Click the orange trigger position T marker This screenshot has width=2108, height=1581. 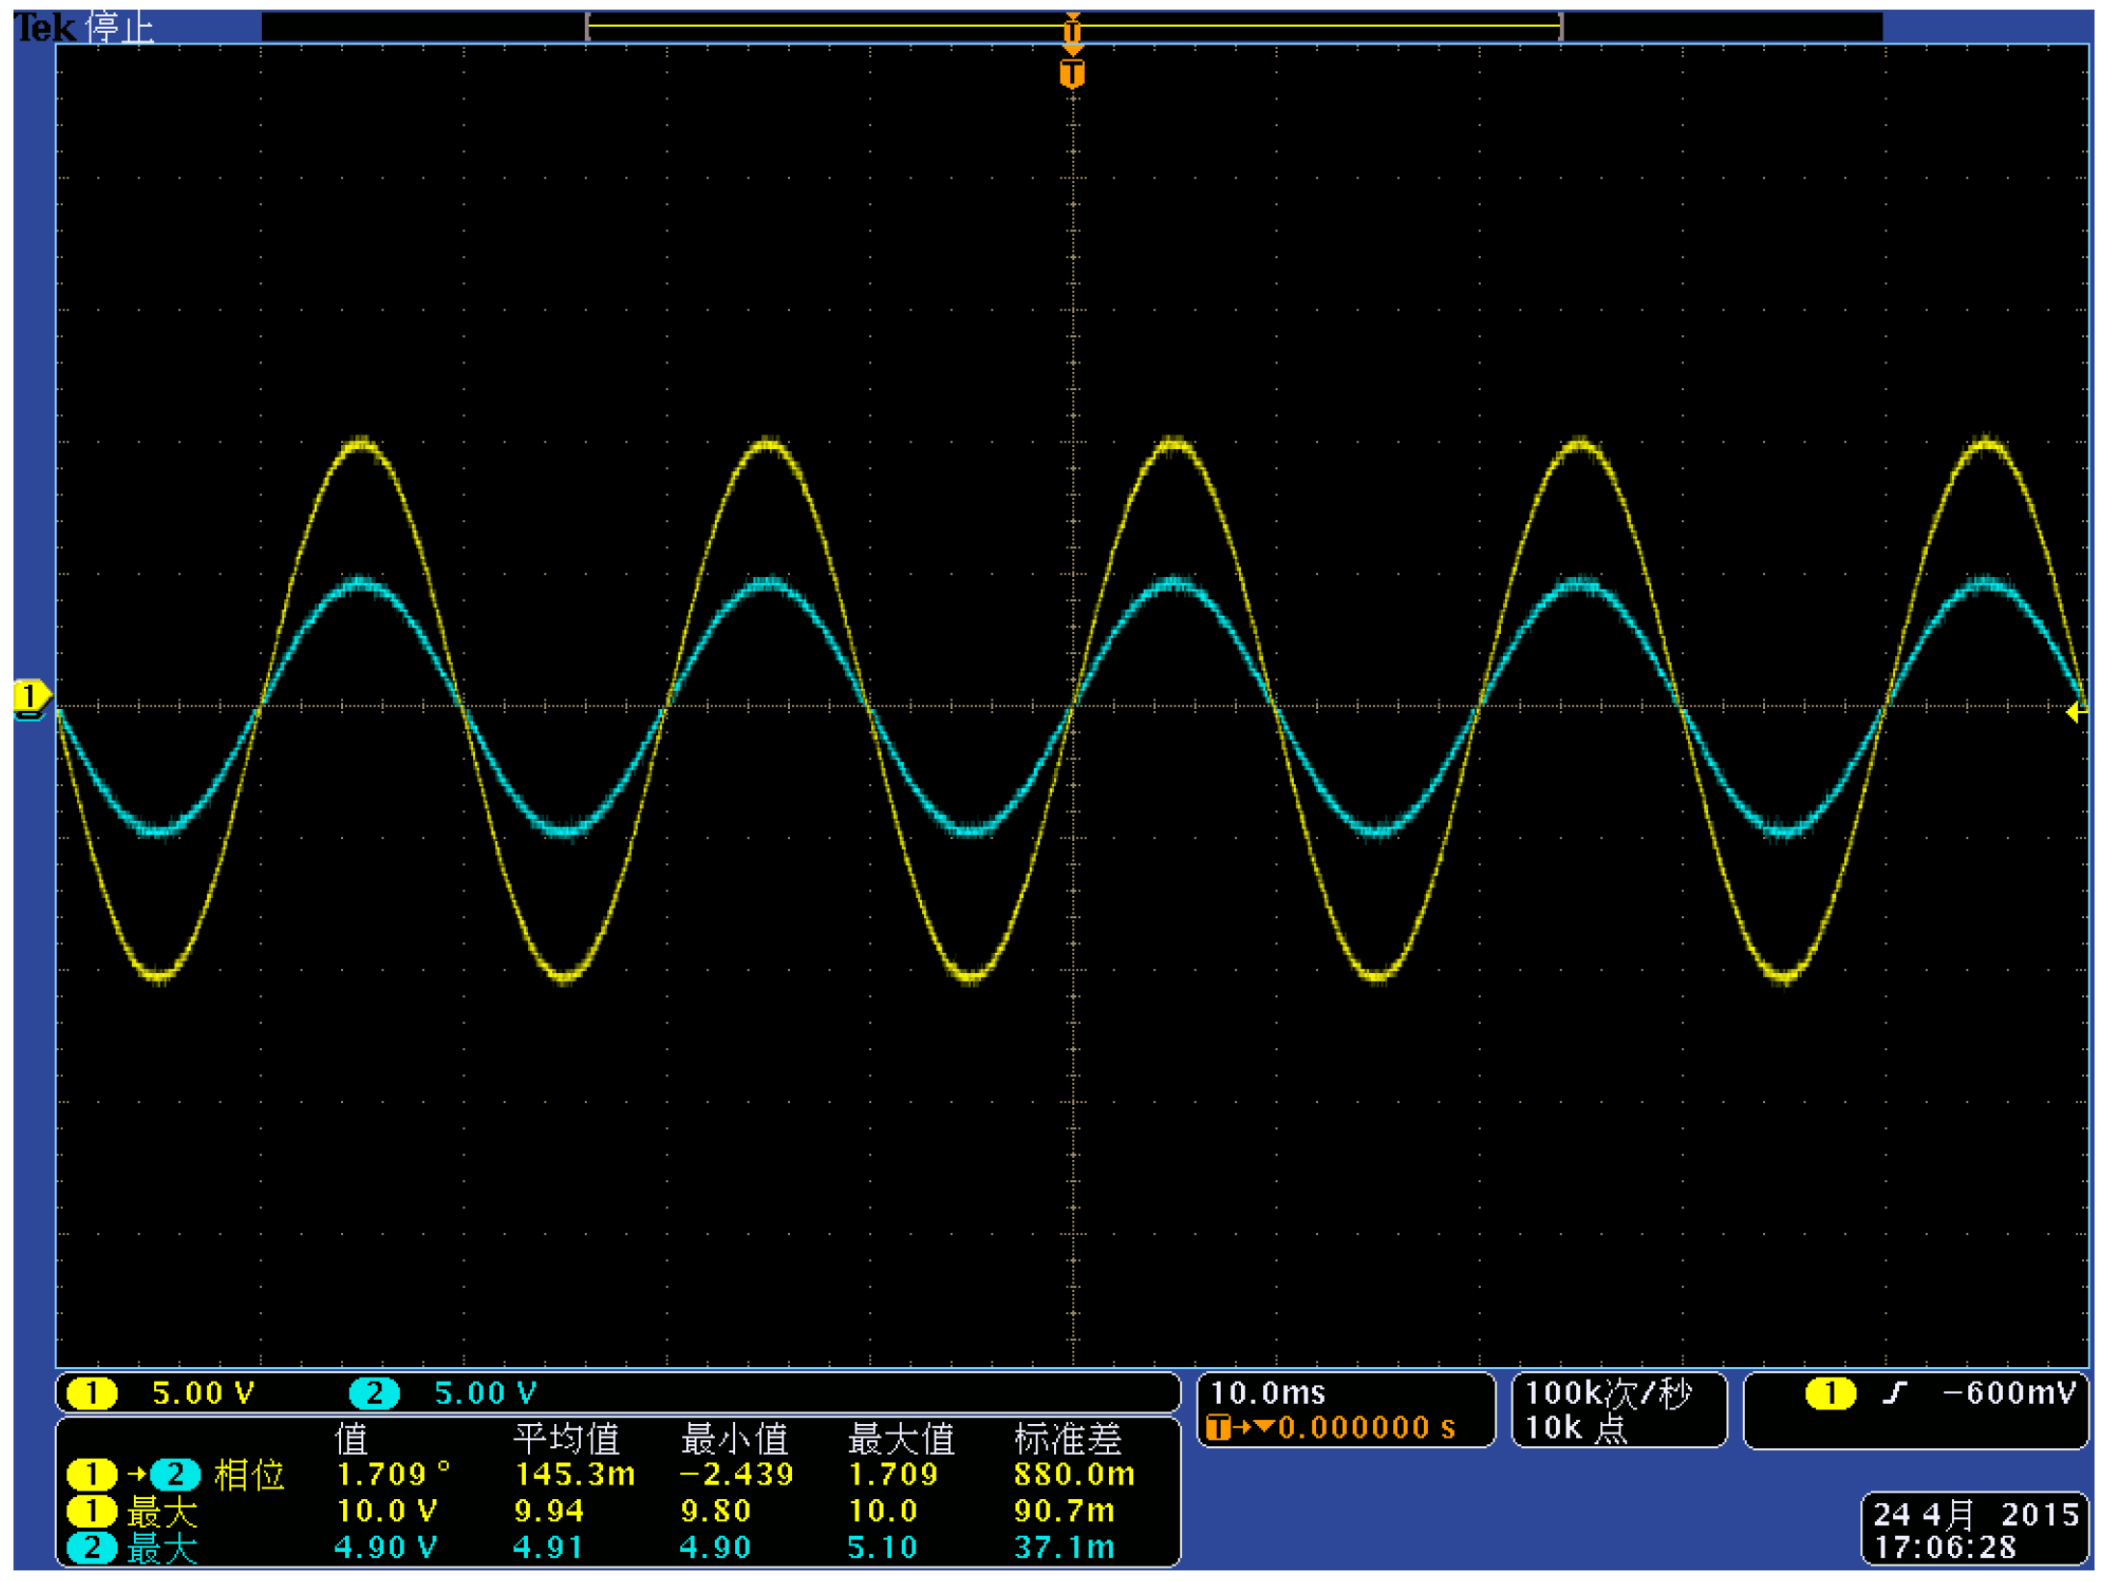click(1071, 73)
